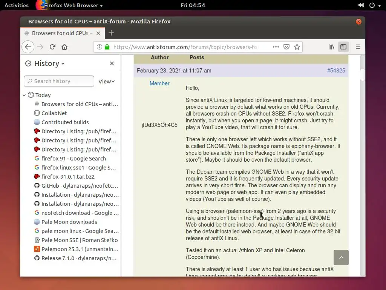Open the View sorting dropdown
This screenshot has width=386, height=290.
(106, 82)
